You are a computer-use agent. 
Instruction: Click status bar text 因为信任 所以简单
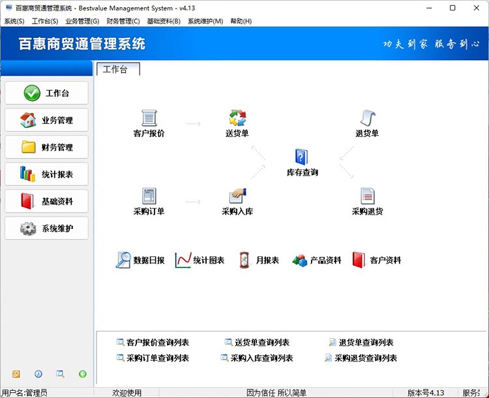276,393
